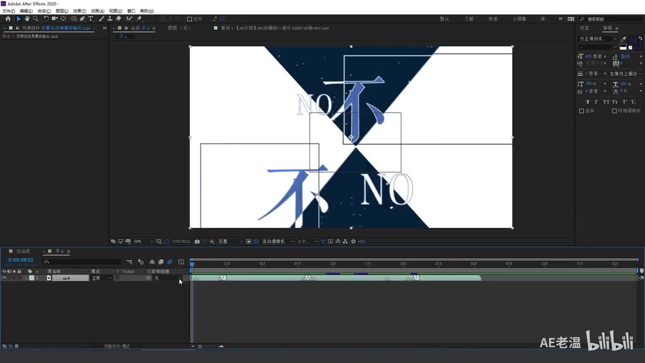Open the layer 1 正常 blend mode dropdown
The width and height of the screenshot is (645, 363).
pos(101,278)
